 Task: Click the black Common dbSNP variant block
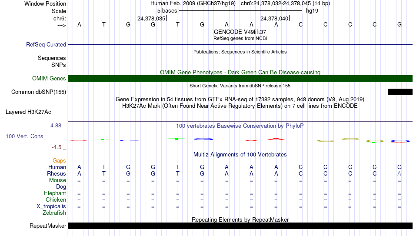pos(400,92)
